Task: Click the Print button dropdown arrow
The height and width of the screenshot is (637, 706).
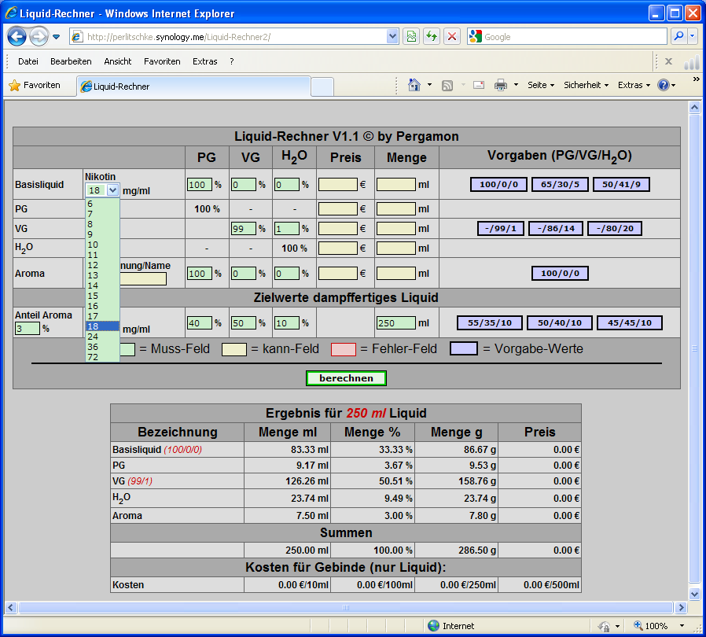Action: 516,85
